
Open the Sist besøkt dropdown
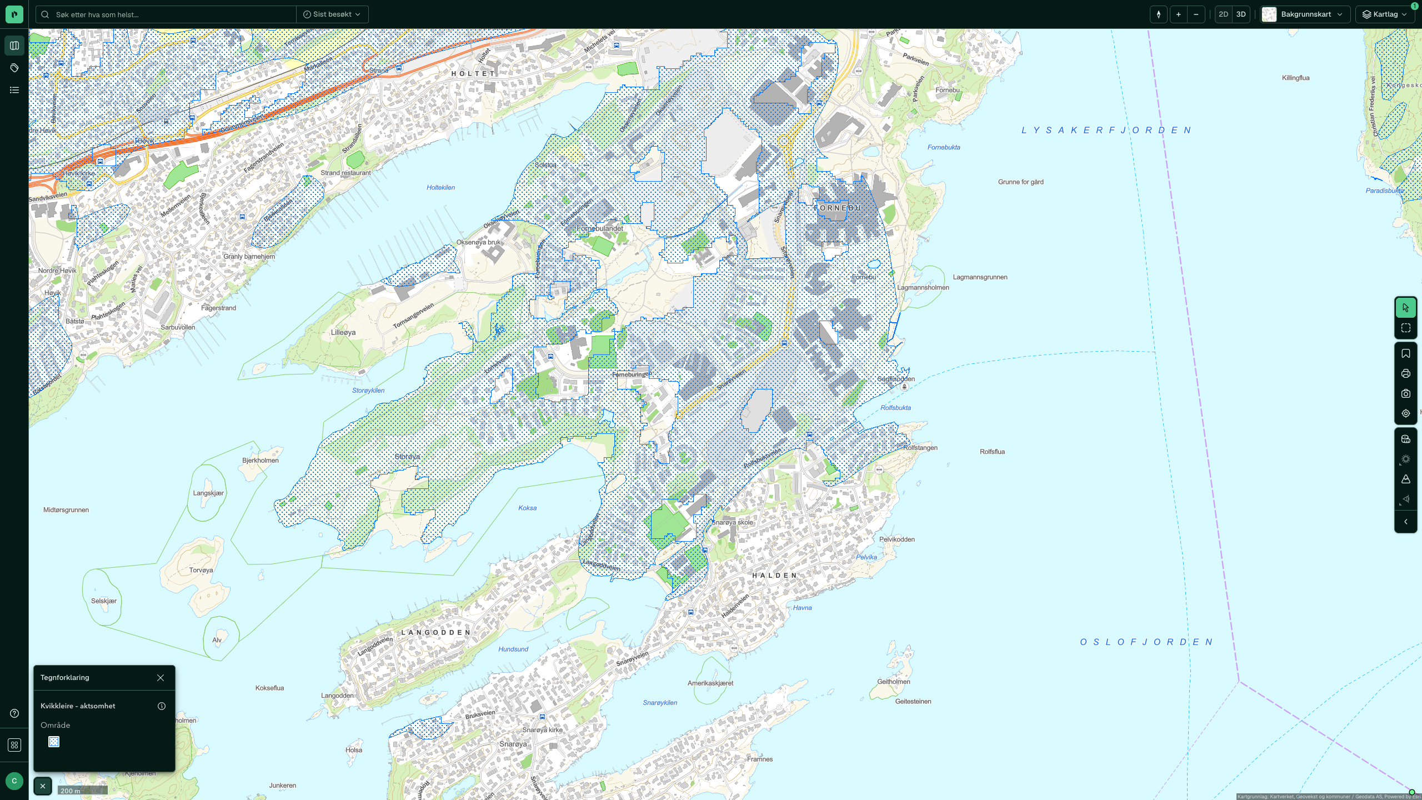pyautogui.click(x=332, y=14)
